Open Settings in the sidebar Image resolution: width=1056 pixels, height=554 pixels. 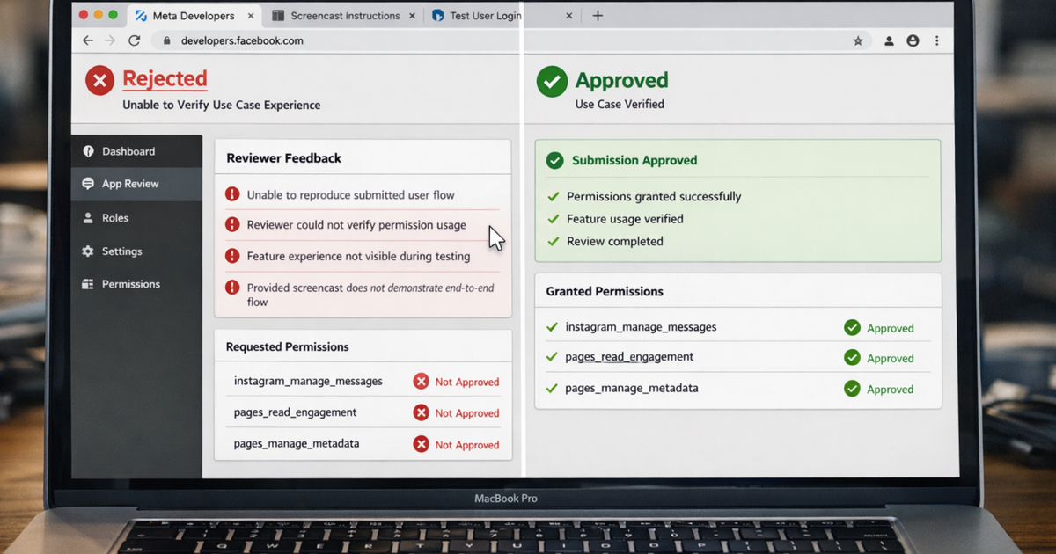(x=136, y=251)
